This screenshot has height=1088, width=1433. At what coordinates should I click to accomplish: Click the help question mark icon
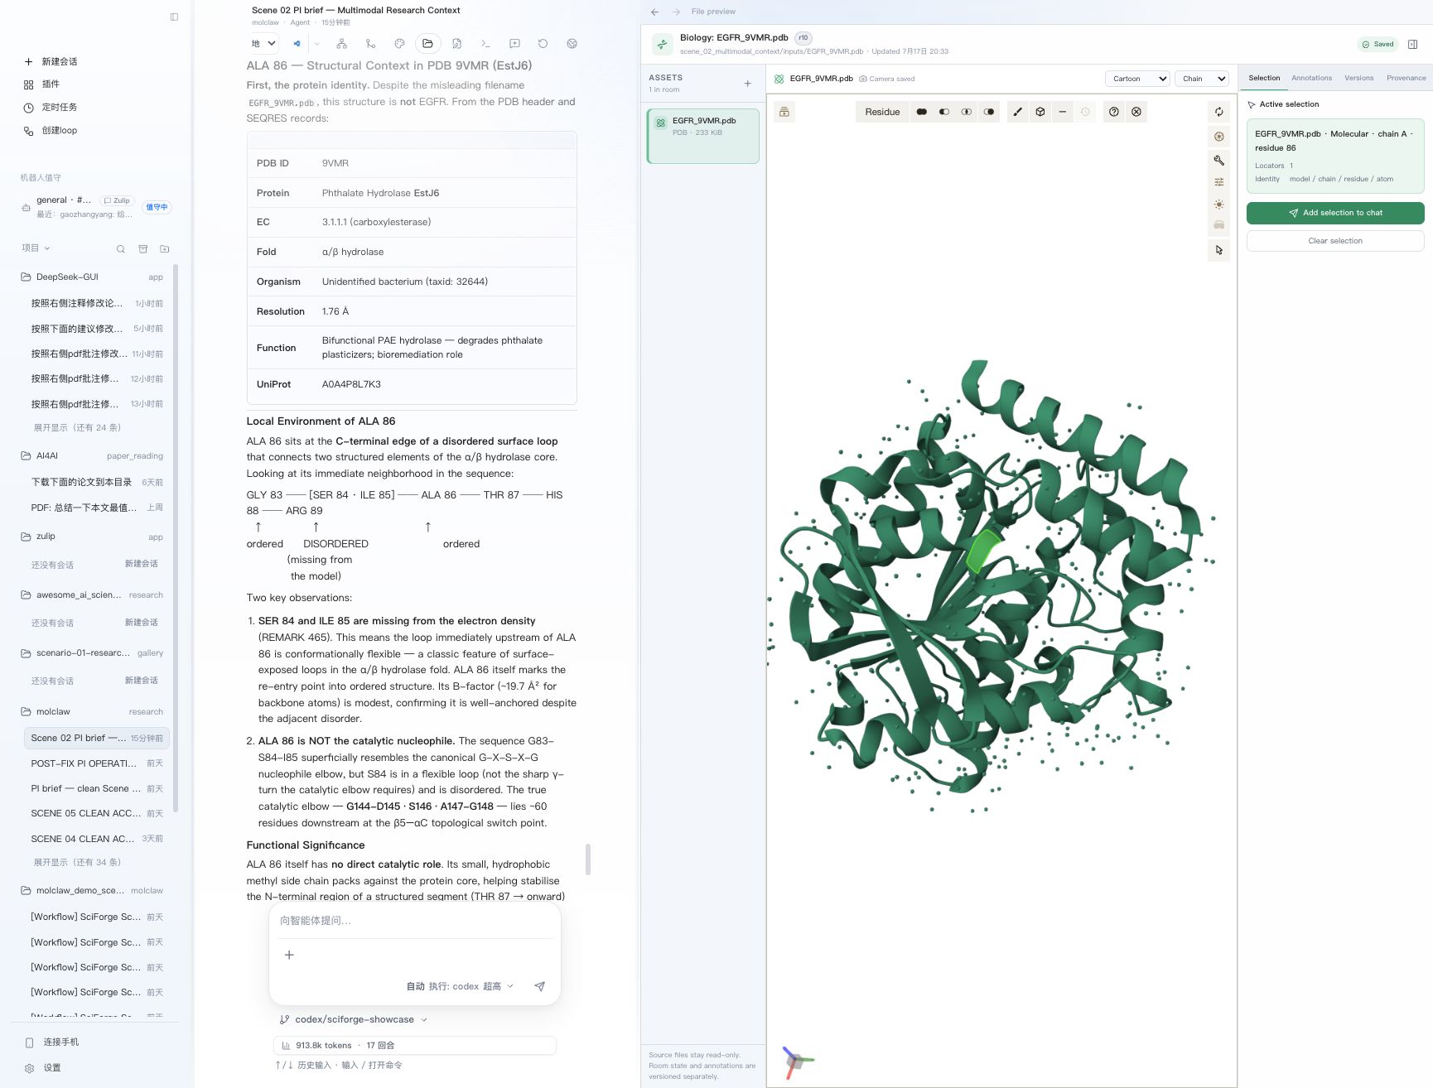(1114, 112)
